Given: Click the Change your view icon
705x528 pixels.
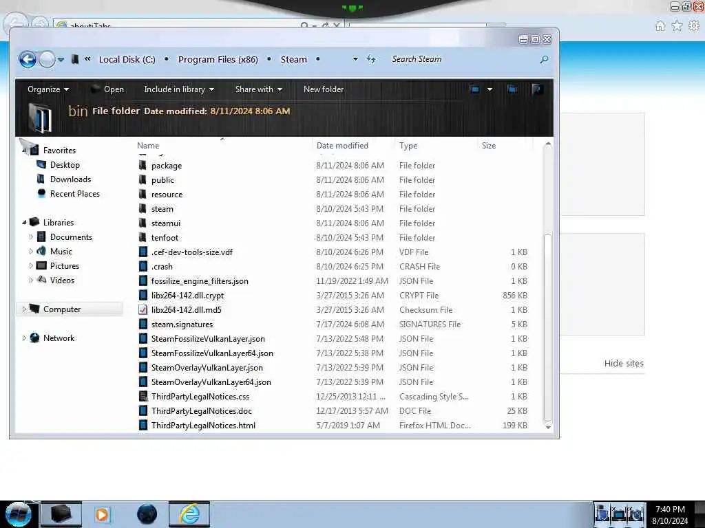Looking at the screenshot, I should (x=475, y=89).
